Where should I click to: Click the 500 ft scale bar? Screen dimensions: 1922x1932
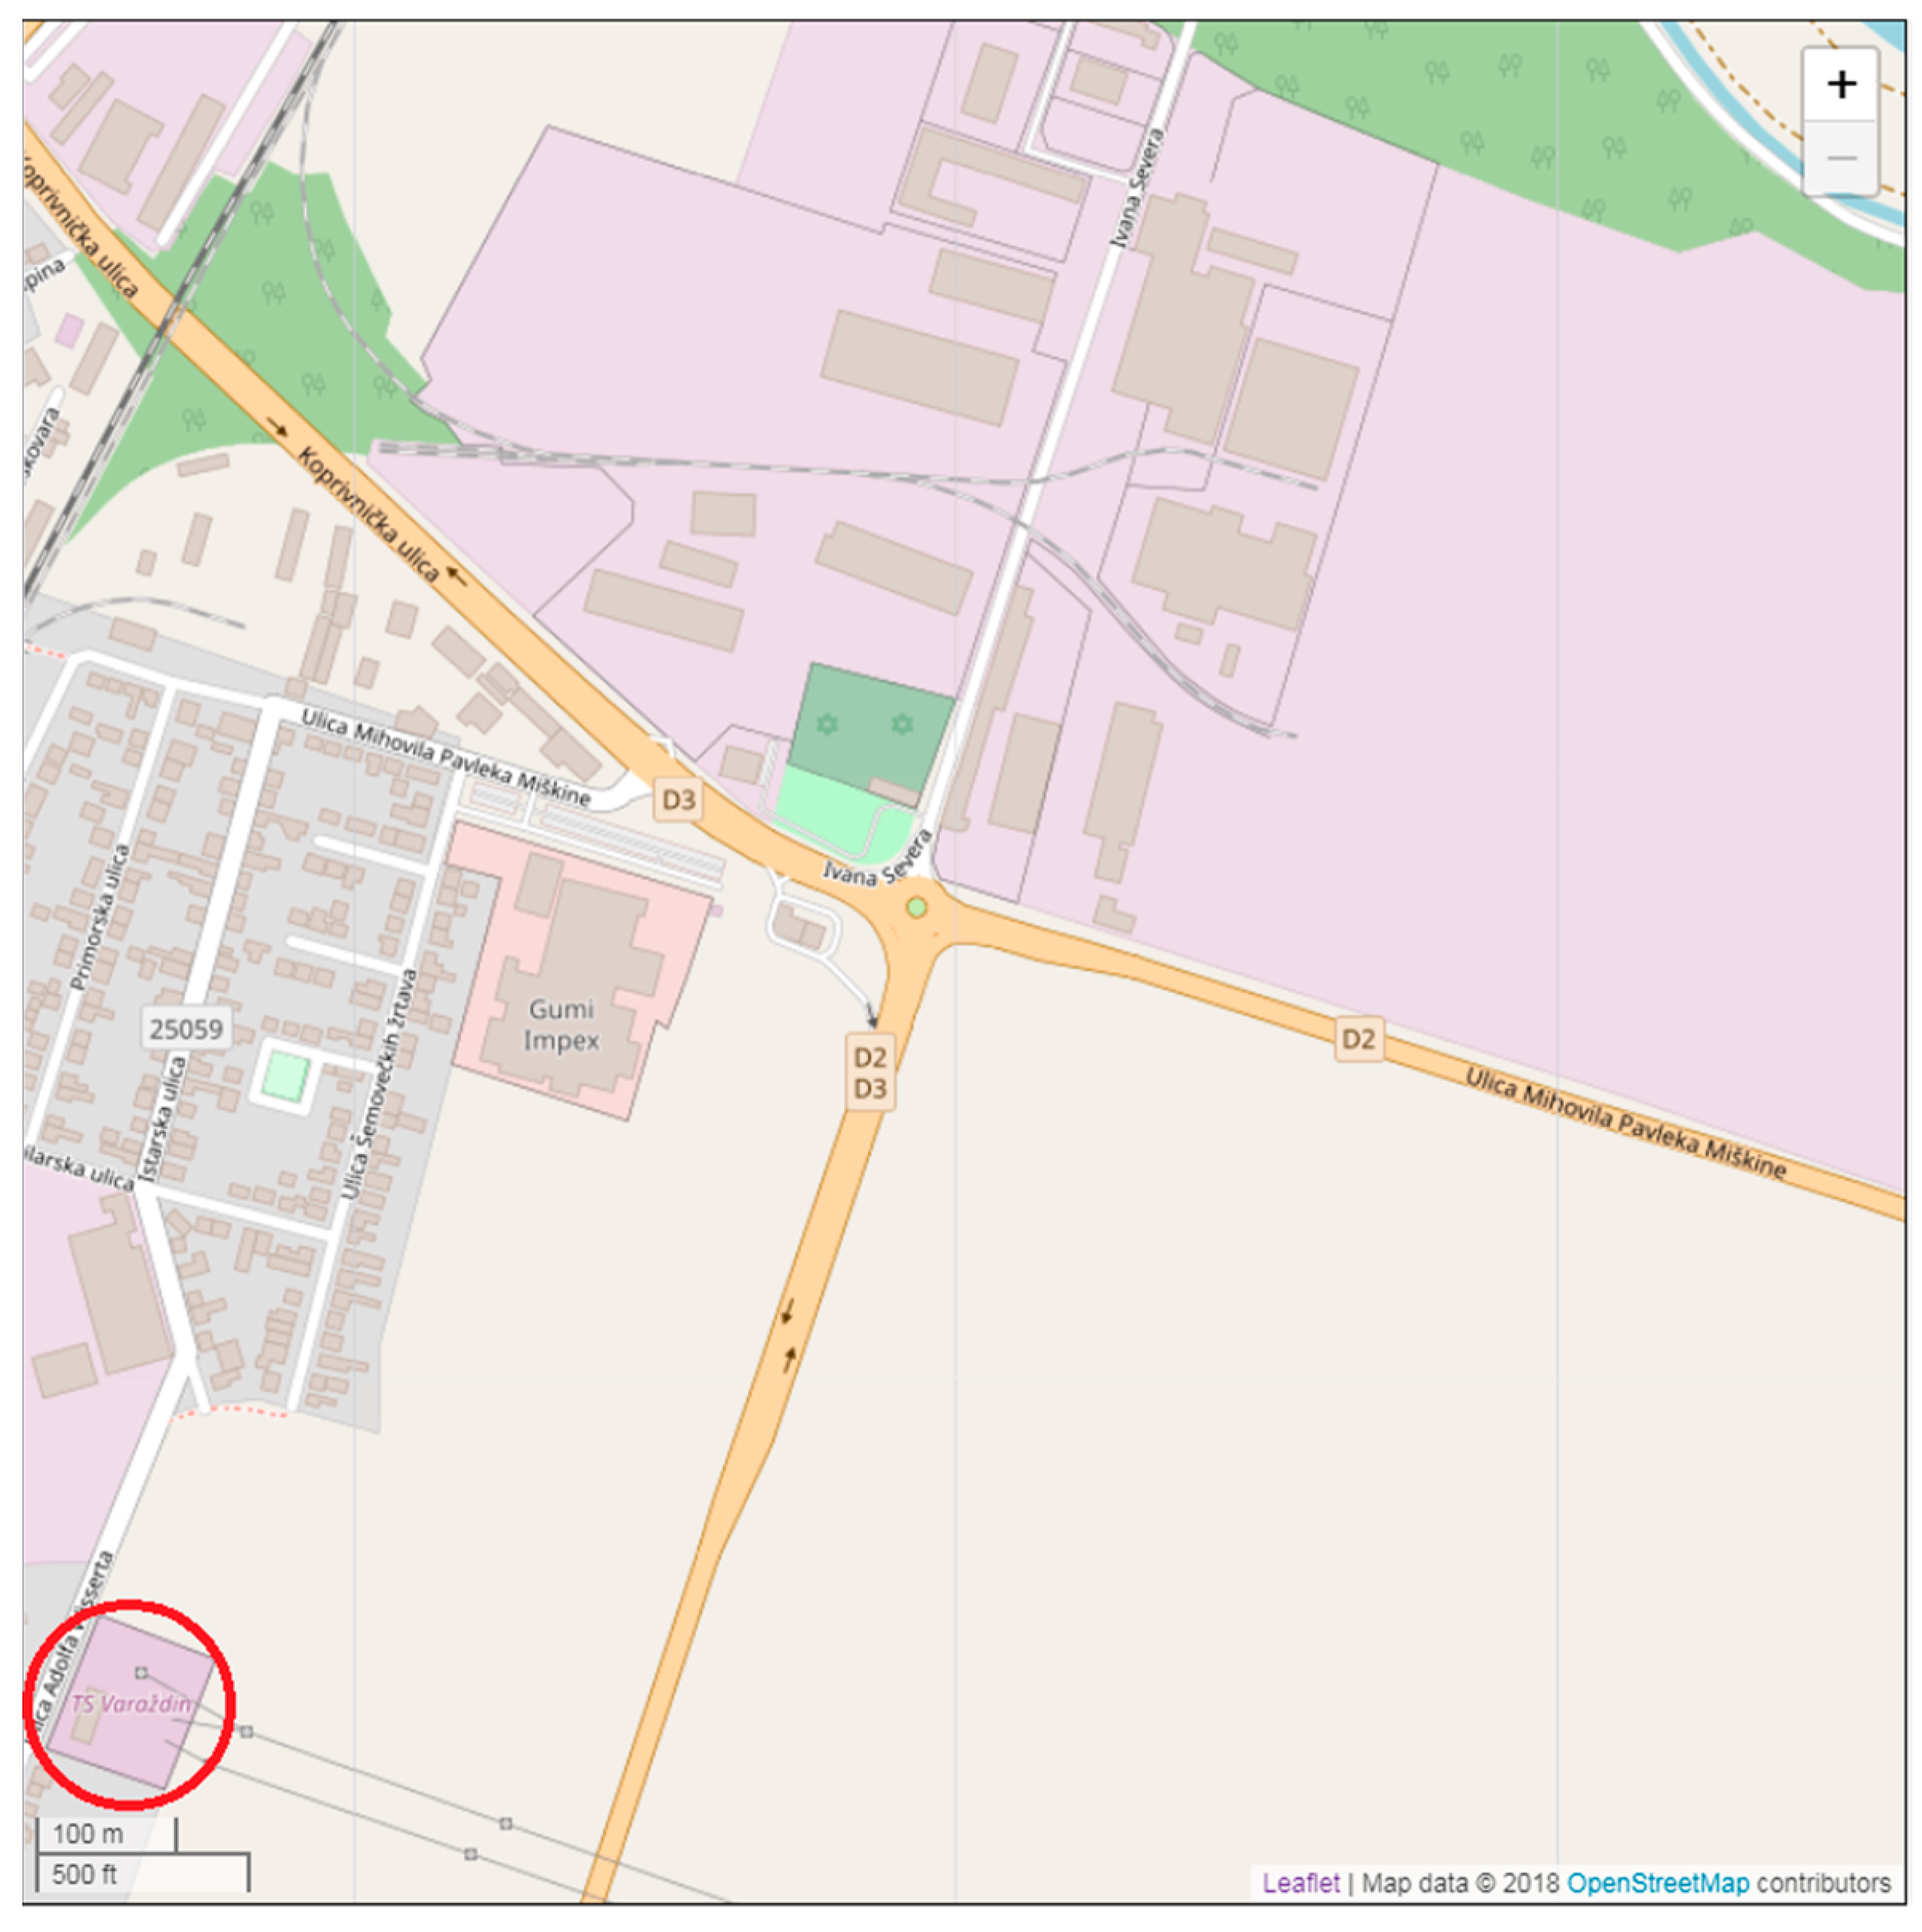click(x=142, y=1872)
